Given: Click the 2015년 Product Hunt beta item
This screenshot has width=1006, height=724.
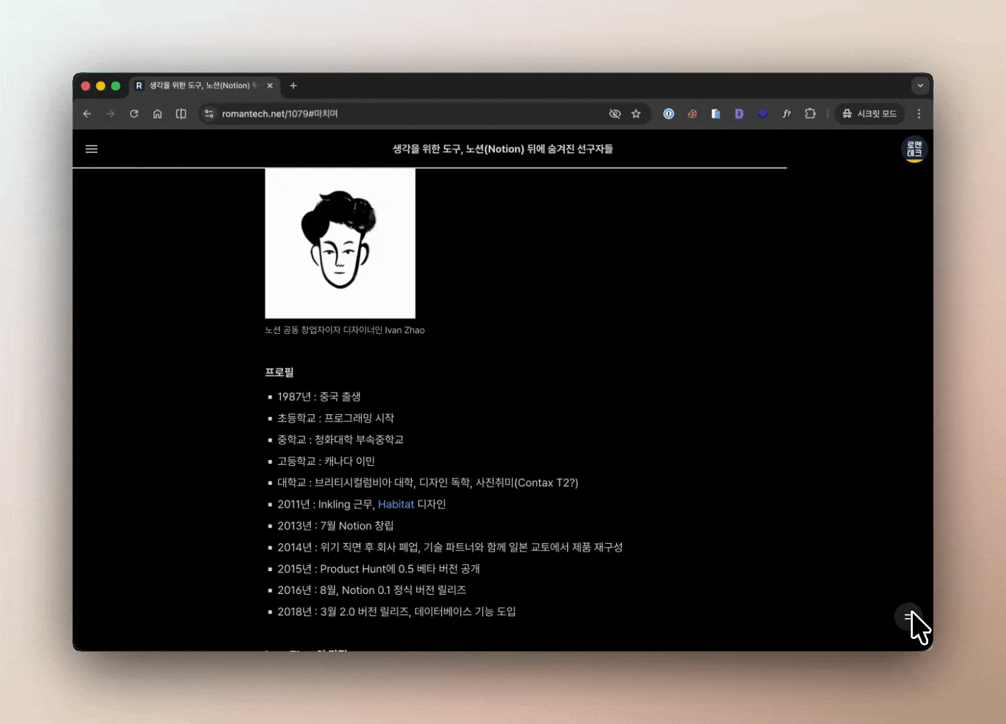Looking at the screenshot, I should point(378,568).
